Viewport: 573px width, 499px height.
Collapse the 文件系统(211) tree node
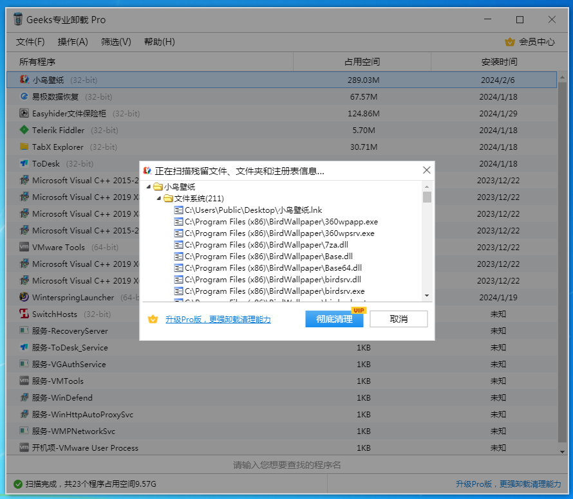pos(159,198)
